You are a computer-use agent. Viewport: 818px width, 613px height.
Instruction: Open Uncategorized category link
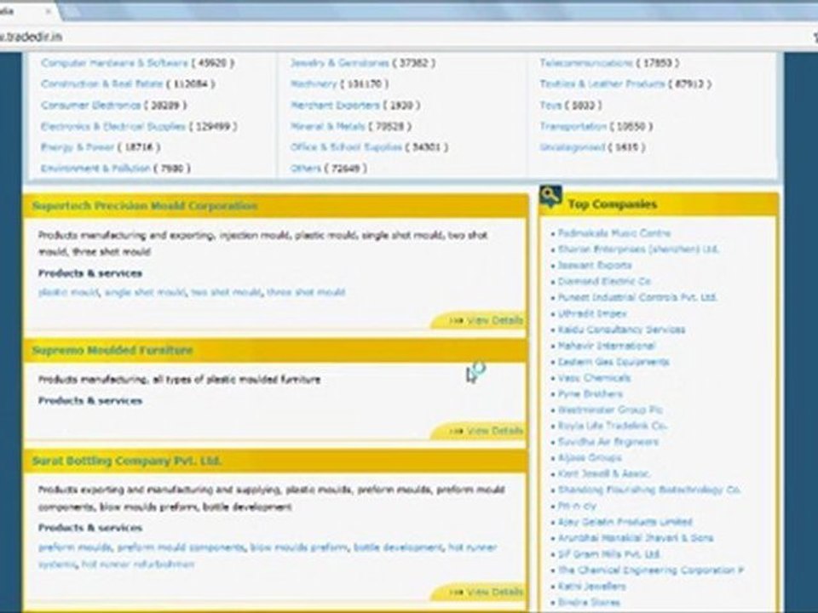click(x=573, y=147)
